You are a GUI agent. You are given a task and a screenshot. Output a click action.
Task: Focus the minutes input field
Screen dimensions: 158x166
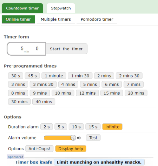[22, 49]
